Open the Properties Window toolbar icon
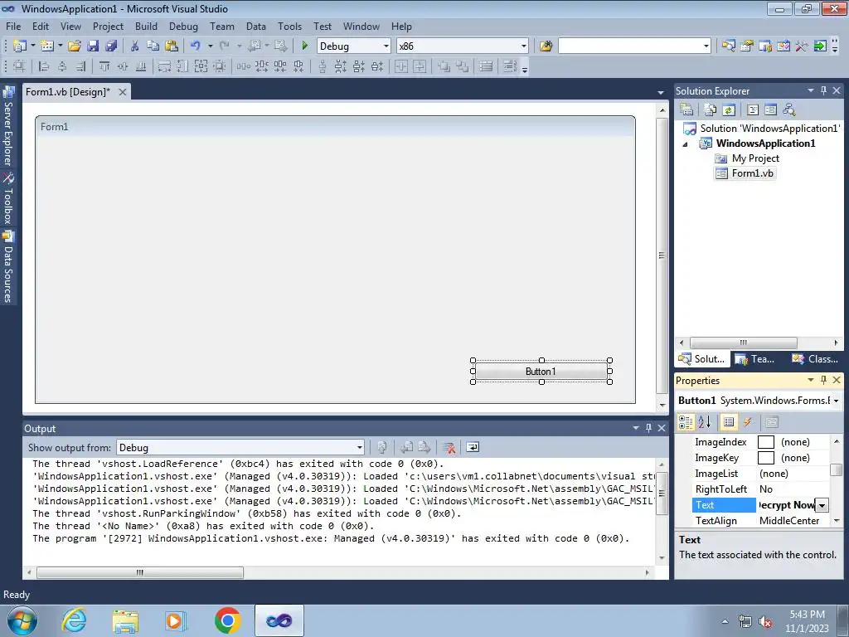Image resolution: width=849 pixels, height=637 pixels. [x=747, y=46]
